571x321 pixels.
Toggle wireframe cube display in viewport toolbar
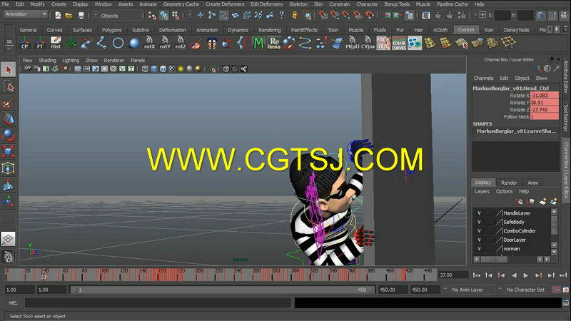click(145, 68)
